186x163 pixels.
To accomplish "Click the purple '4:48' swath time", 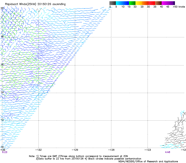I will [x=167, y=152].
